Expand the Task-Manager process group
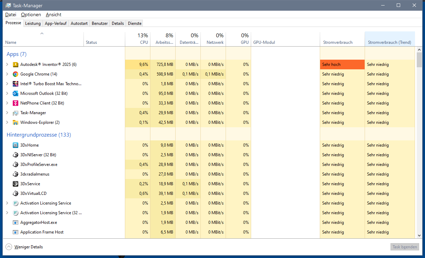The width and height of the screenshot is (425, 258). click(7, 113)
